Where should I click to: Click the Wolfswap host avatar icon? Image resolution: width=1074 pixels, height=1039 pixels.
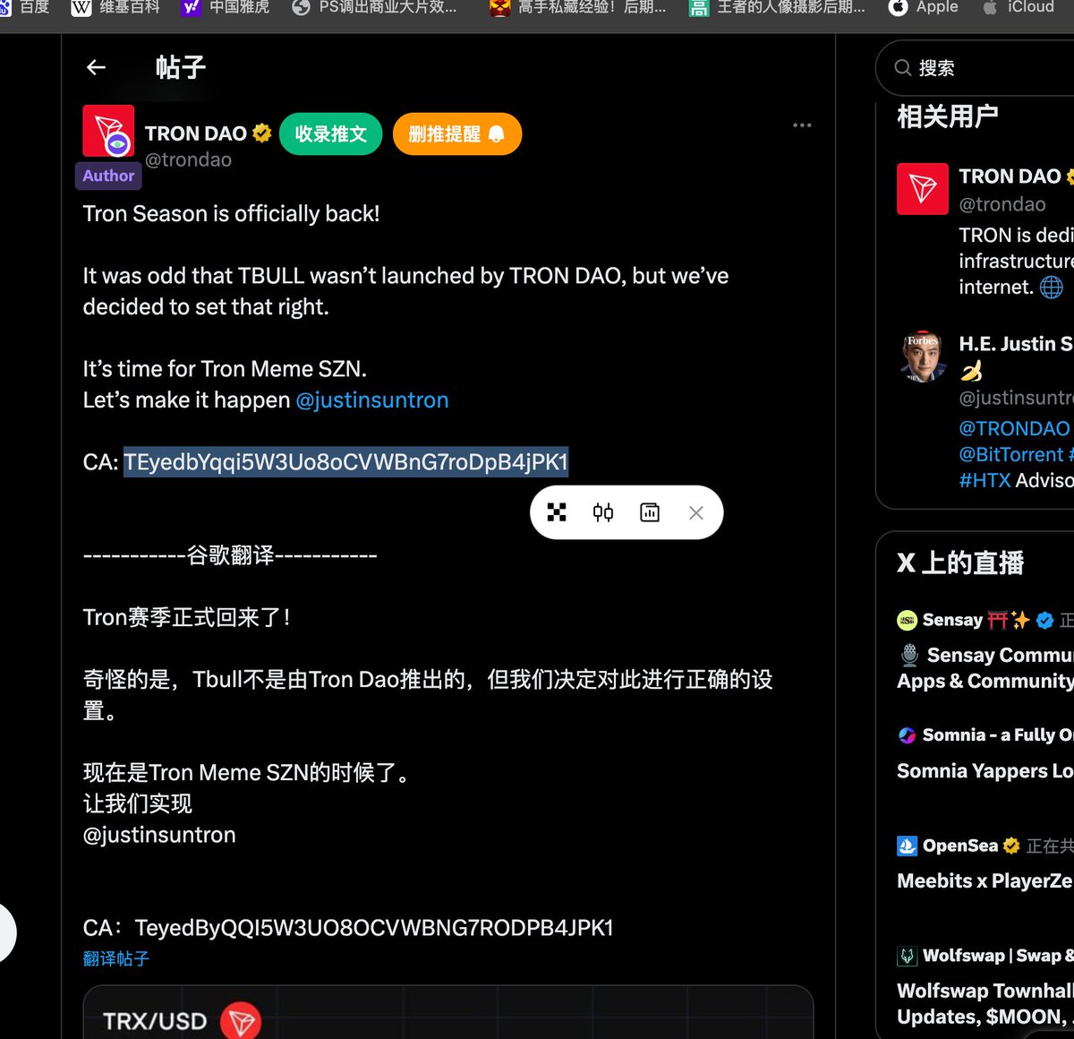[907, 956]
